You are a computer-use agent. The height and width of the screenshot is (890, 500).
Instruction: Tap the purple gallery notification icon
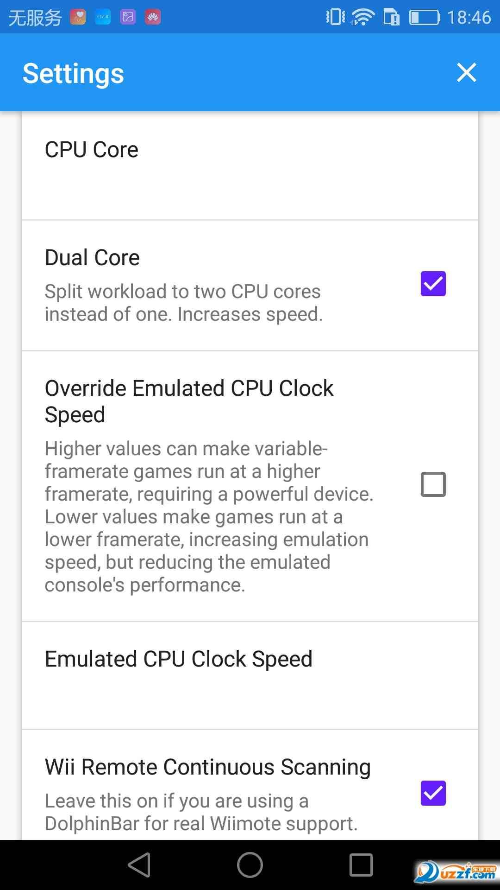coord(128,17)
